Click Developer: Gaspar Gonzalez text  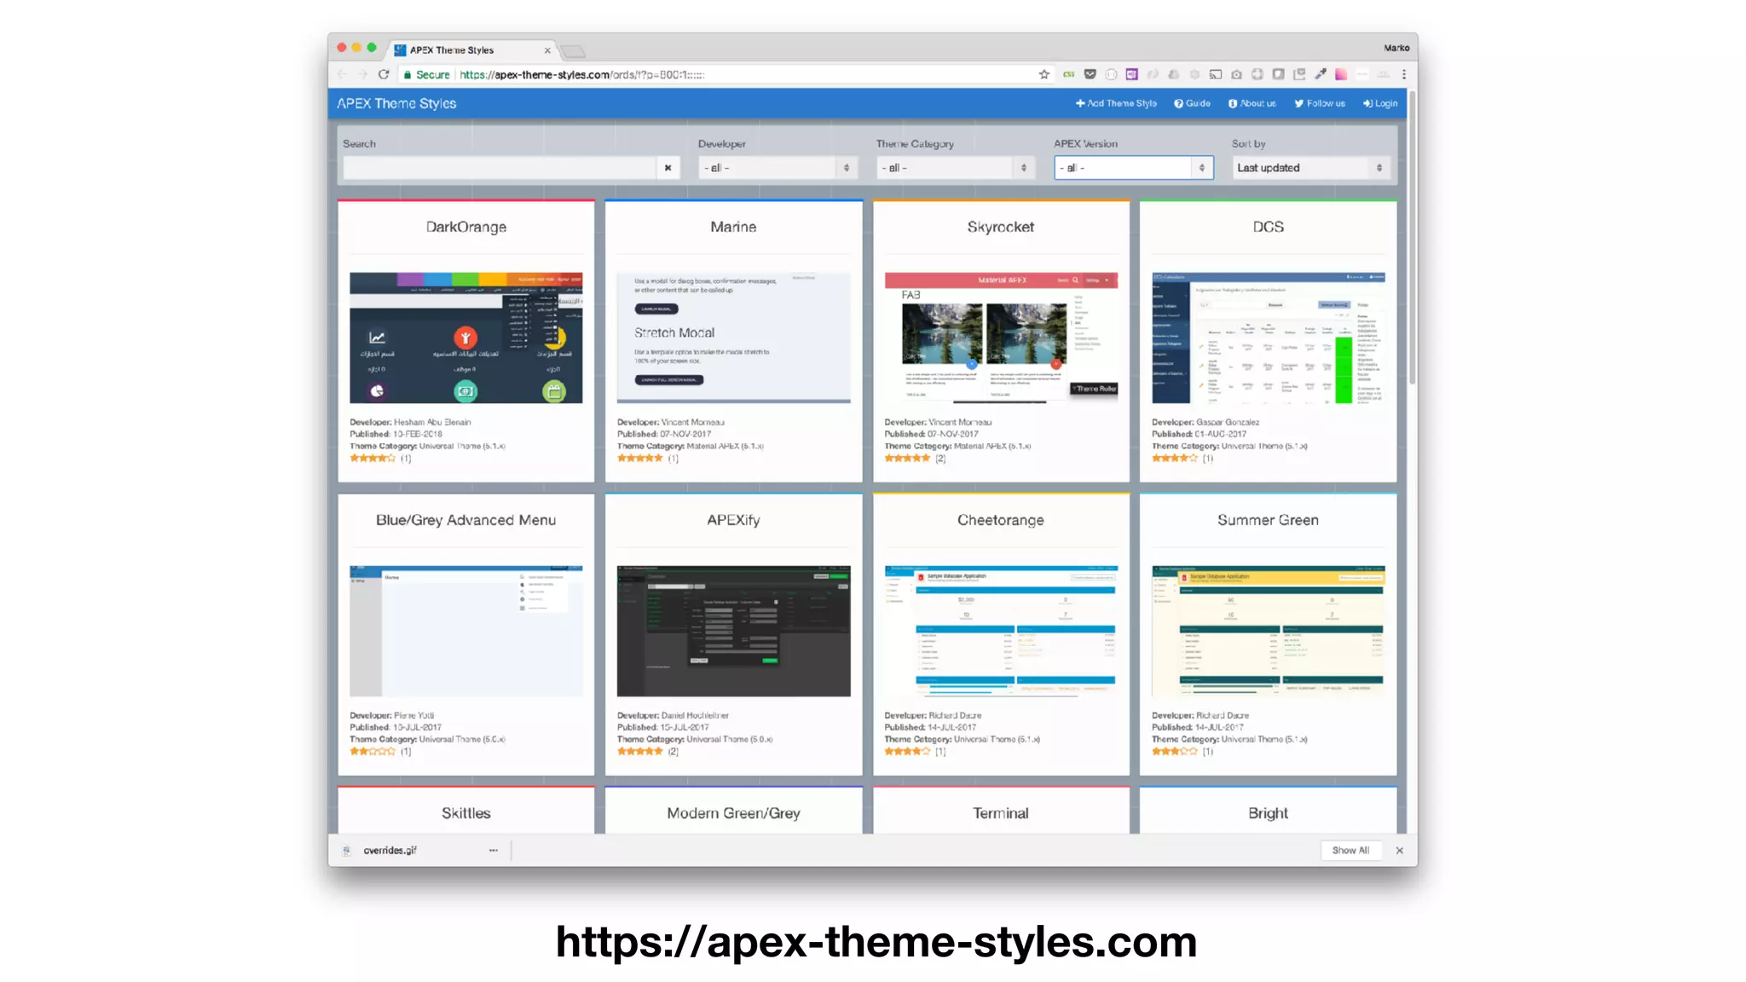(x=1205, y=422)
